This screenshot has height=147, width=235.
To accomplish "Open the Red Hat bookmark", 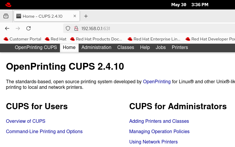I will click(55, 39).
